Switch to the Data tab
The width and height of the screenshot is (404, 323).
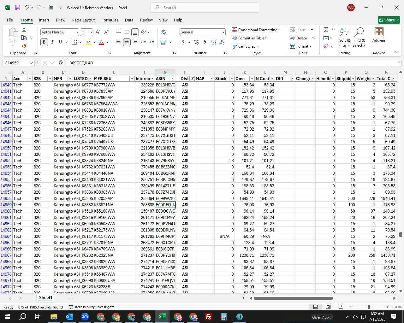coord(129,20)
